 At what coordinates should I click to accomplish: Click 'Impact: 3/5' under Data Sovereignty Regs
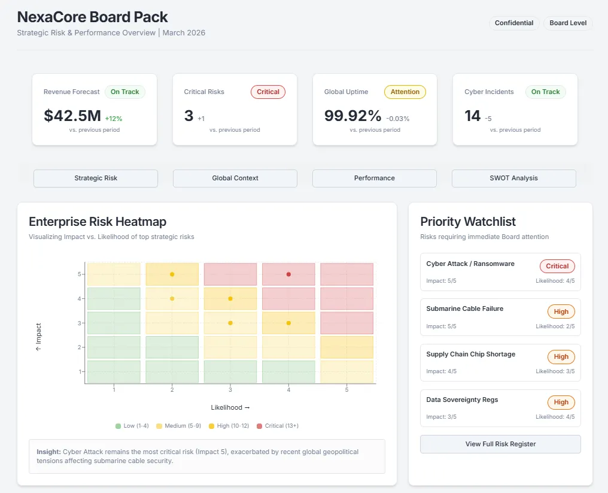pos(441,417)
